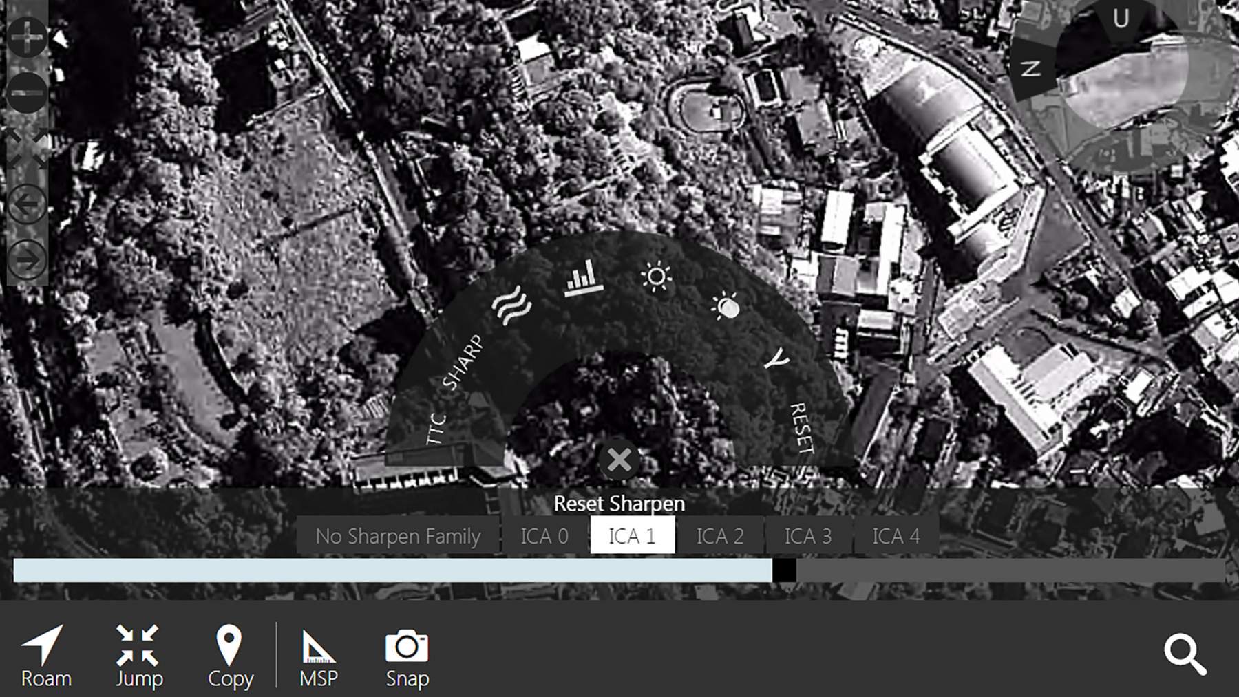Close the radial menu with X
This screenshot has width=1239, height=697.
619,460
